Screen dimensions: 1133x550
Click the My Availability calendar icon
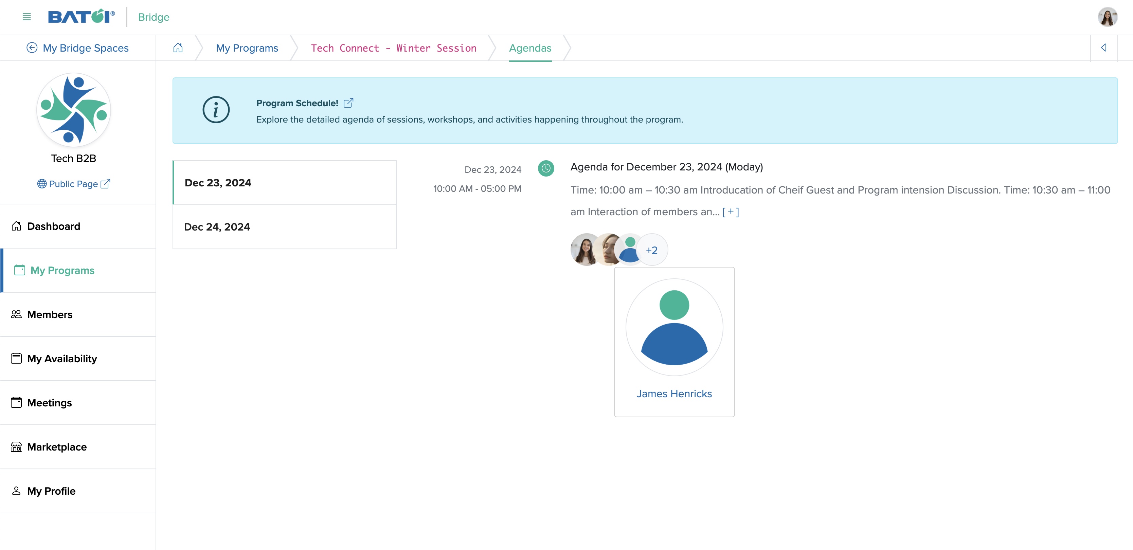pos(16,358)
